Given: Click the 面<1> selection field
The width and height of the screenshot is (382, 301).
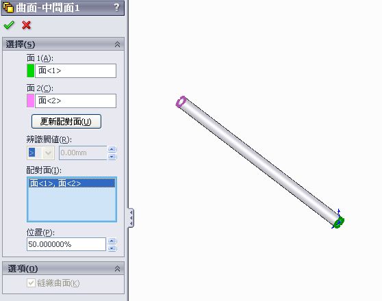Looking at the screenshot, I should (x=75, y=70).
